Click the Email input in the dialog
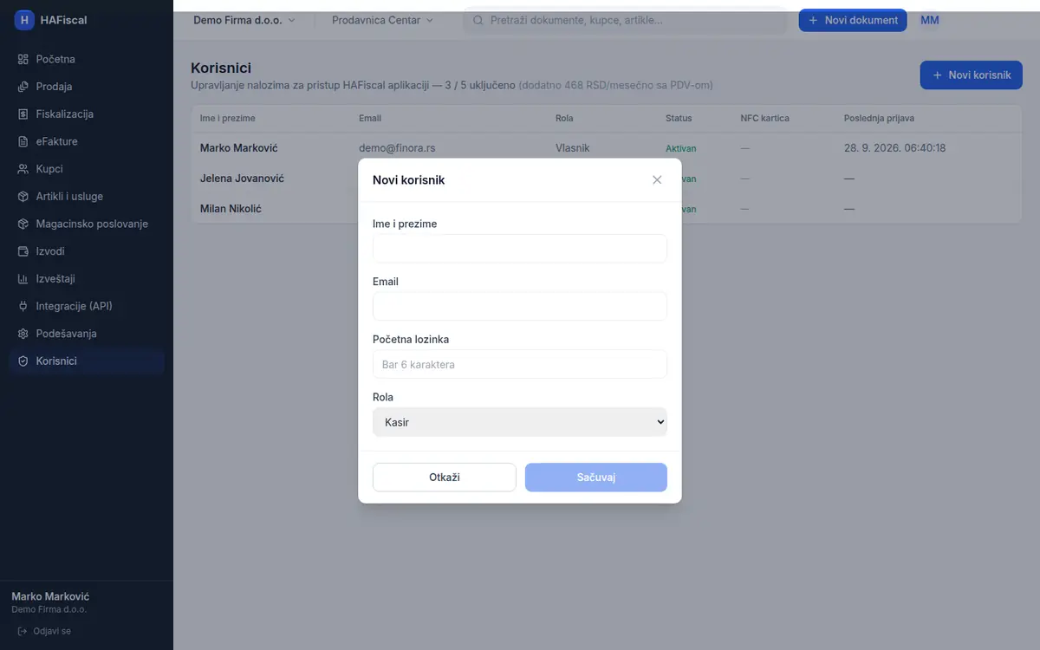The image size is (1040, 650). tap(520, 307)
